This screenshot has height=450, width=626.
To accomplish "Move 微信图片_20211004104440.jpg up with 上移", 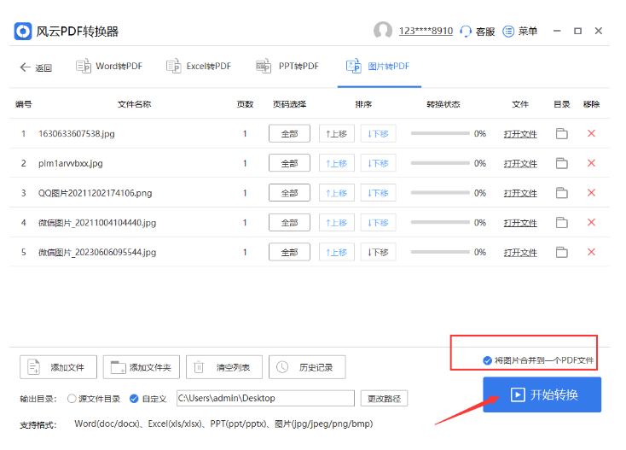I will pos(337,223).
